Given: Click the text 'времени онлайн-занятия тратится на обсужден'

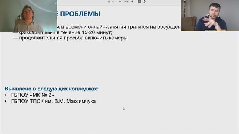Looking at the screenshot, I should [x=123, y=27].
